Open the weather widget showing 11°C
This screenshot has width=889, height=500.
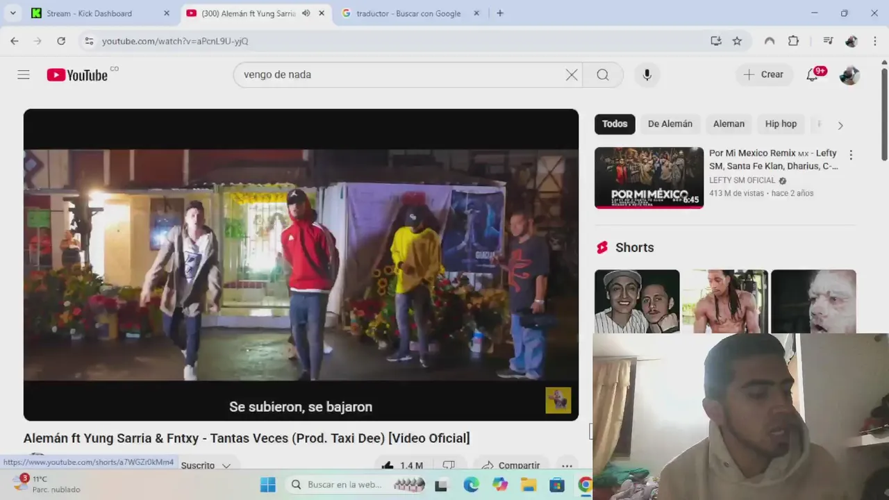pyautogui.click(x=47, y=484)
